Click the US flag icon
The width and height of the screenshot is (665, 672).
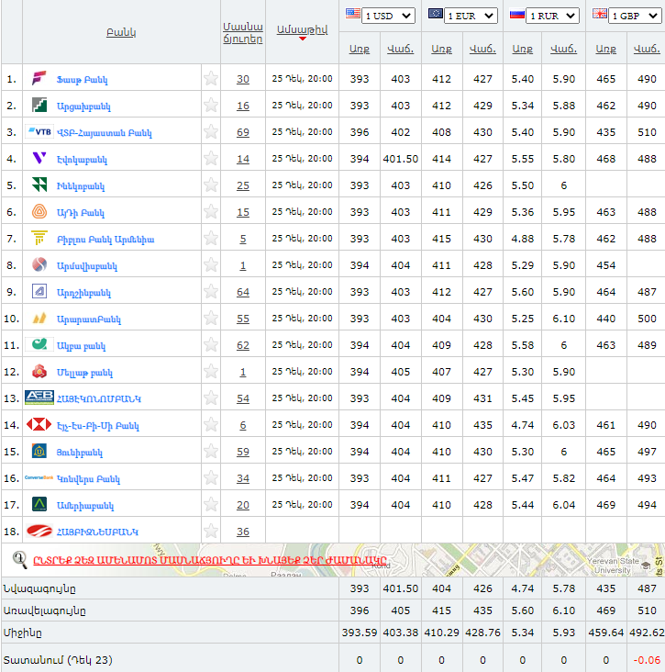[x=353, y=14]
